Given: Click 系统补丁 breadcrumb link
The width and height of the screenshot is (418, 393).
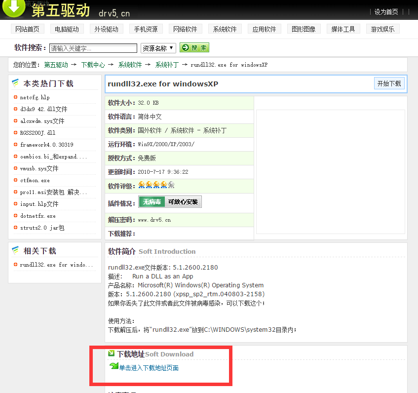Looking at the screenshot, I should click(x=167, y=65).
